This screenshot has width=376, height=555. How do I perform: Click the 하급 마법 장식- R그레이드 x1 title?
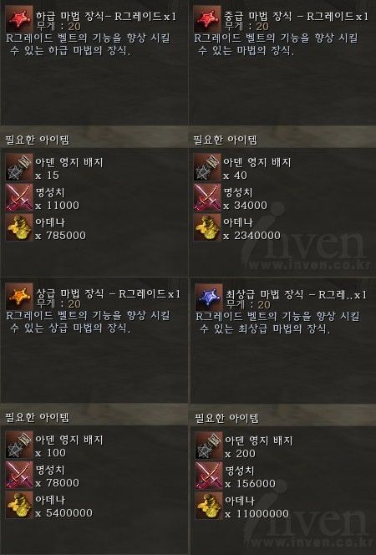[x=106, y=16]
